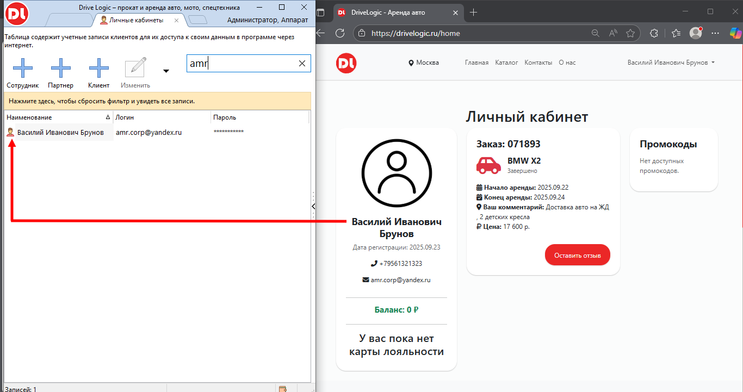This screenshot has width=743, height=392.
Task: Click the DriveLogic website logo
Action: click(346, 63)
